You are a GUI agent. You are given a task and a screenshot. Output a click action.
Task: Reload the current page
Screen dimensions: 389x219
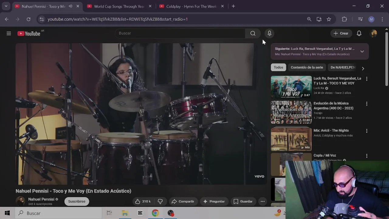(29, 19)
